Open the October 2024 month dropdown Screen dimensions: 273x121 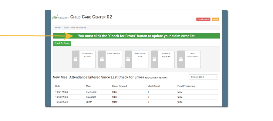(203, 77)
